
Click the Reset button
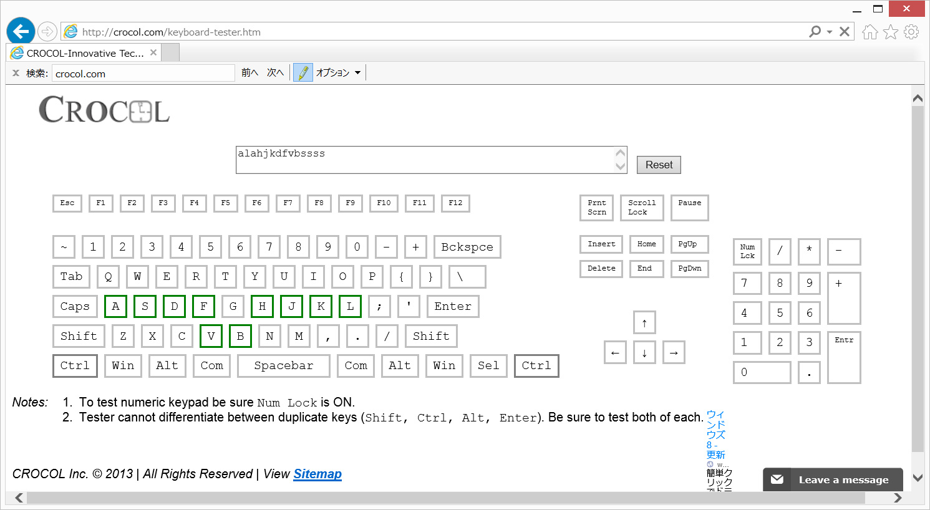(659, 165)
